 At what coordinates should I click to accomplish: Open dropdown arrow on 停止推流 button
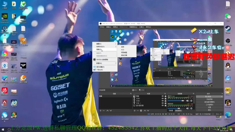tap(221, 97)
